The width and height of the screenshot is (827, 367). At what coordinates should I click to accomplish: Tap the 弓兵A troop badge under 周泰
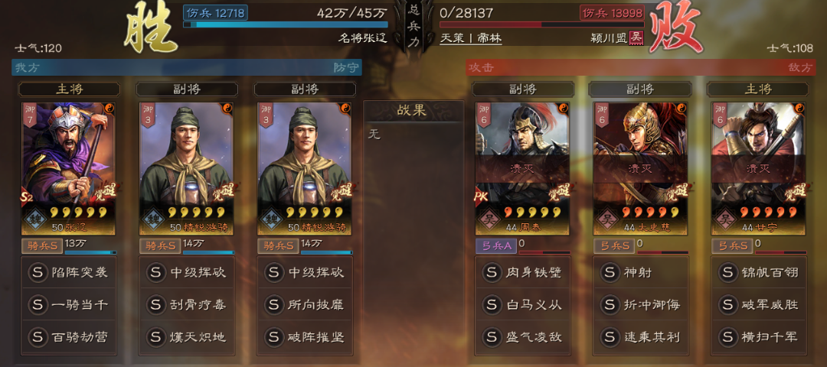495,245
